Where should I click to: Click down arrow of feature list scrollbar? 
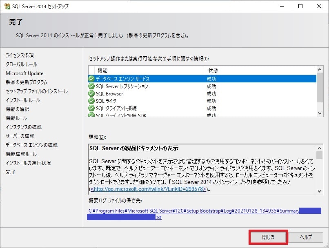(x=320, y=113)
